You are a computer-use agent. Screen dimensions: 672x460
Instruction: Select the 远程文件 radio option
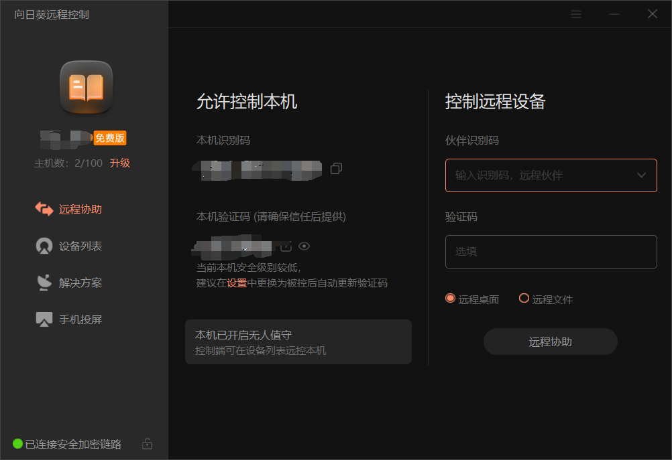click(545, 299)
